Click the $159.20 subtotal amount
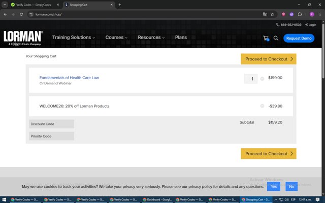The width and height of the screenshot is (325, 203). point(275,122)
